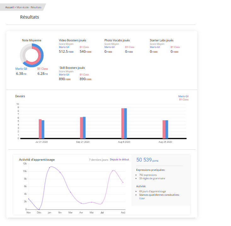The height and width of the screenshot is (226, 231).
Task: Select the 6.38/10 average score
Action: [21, 74]
